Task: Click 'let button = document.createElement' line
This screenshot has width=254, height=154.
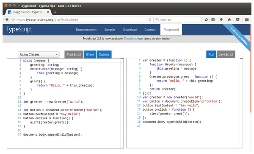Action: tap(63, 110)
